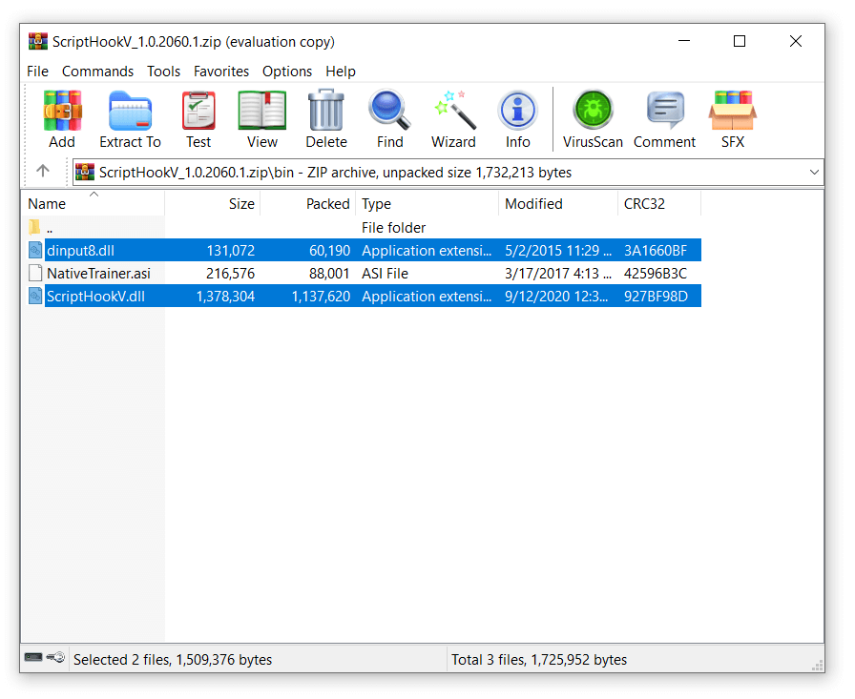Image resolution: width=855 pixels, height=699 pixels.
Task: Click the Delete trash can icon
Action: pyautogui.click(x=325, y=112)
